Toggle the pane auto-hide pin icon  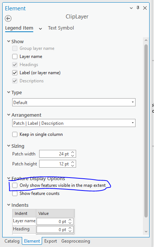pos(138,8)
